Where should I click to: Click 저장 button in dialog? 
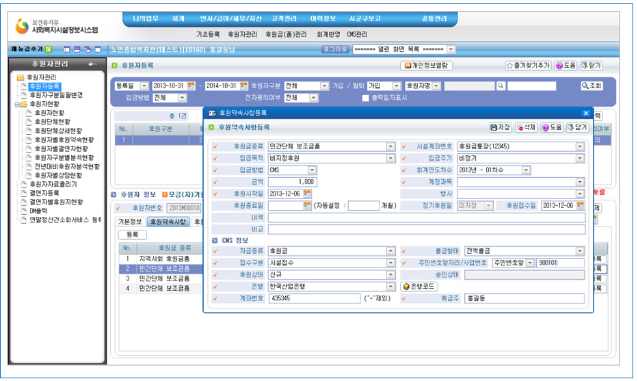(500, 128)
